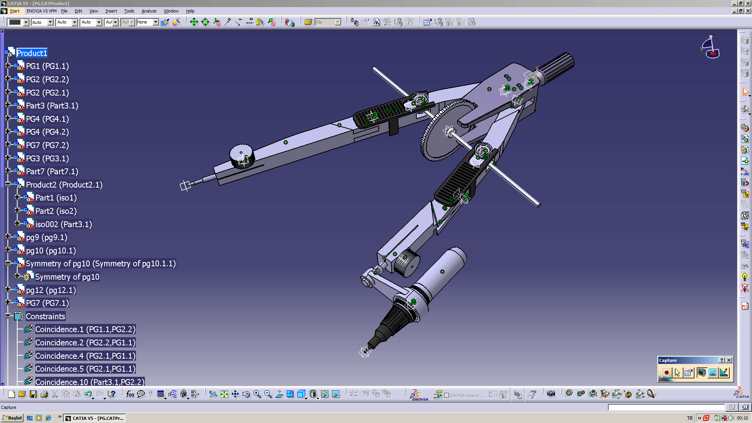Open the Window menu
This screenshot has width=752, height=423.
[171, 11]
